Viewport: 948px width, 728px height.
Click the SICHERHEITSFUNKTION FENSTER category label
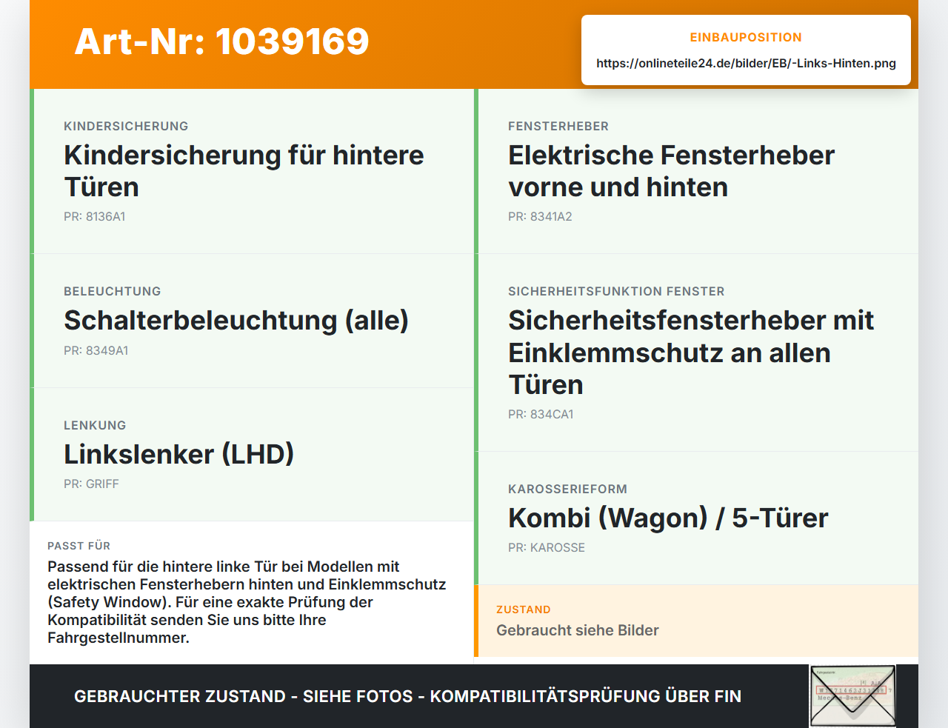[x=616, y=292]
